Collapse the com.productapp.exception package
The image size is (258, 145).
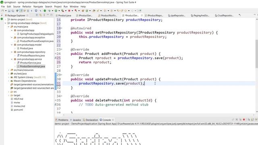(12, 37)
